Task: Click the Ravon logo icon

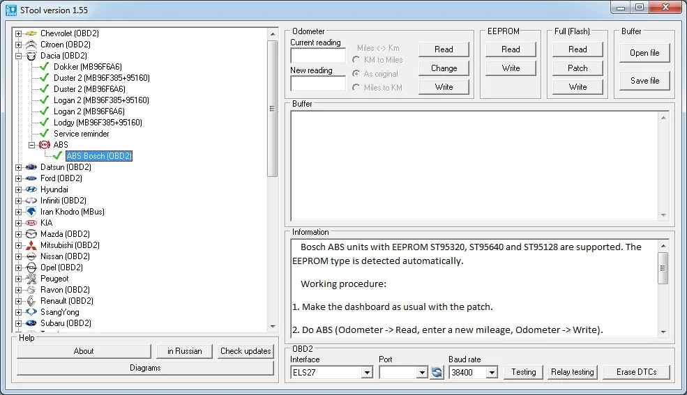Action: (31, 290)
